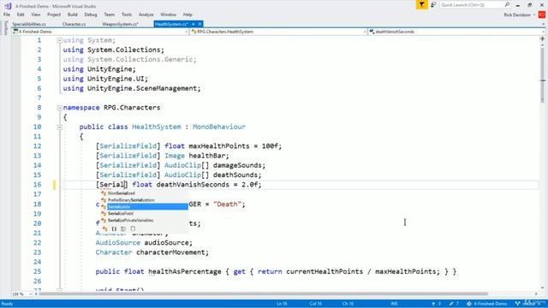Click line number 16 in the margin
Image resolution: width=548 pixels, height=308 pixels.
click(37, 185)
